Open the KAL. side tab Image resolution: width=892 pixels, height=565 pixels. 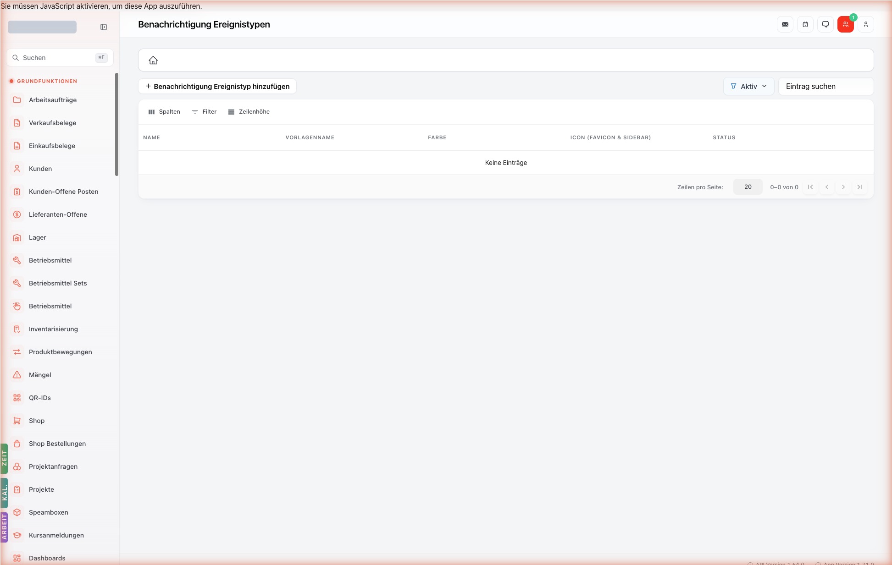[x=4, y=493]
